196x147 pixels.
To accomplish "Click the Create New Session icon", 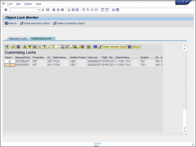I will pyautogui.click(x=103, y=10).
